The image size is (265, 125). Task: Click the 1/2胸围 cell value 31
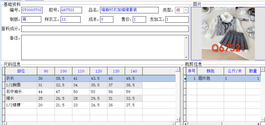(46, 85)
